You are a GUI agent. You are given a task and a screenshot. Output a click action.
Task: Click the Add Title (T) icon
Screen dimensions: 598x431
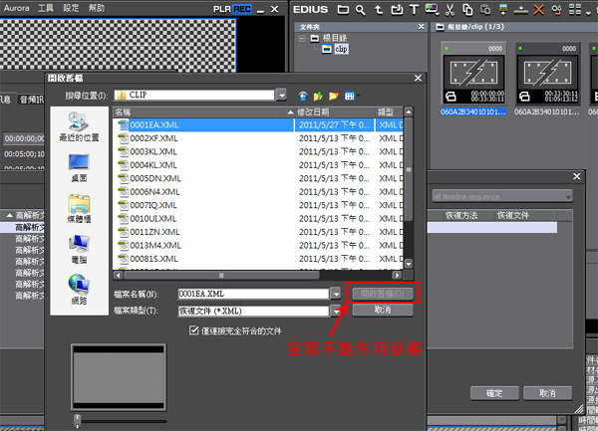click(x=415, y=10)
